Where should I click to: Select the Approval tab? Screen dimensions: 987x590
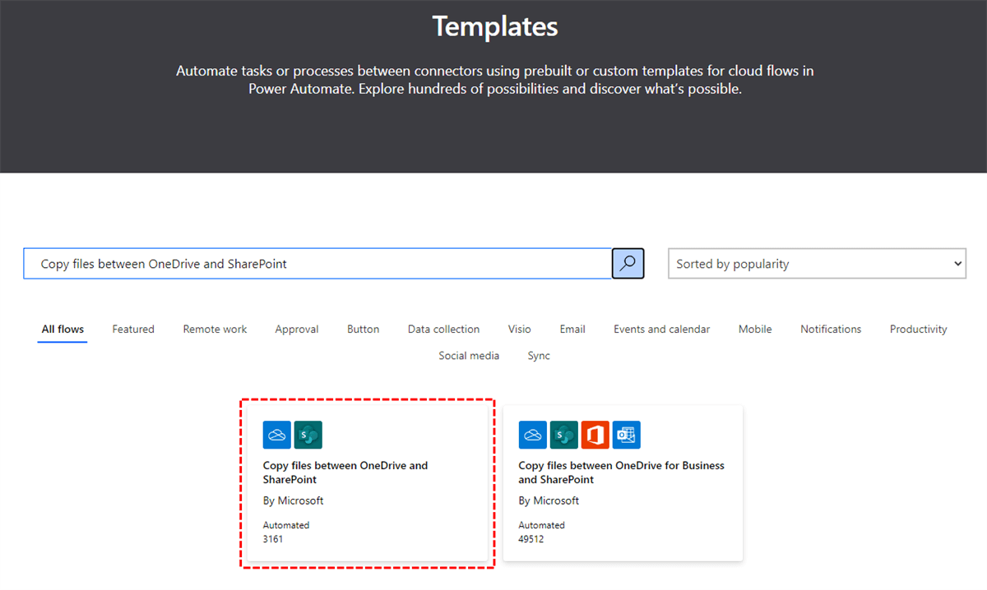point(297,330)
